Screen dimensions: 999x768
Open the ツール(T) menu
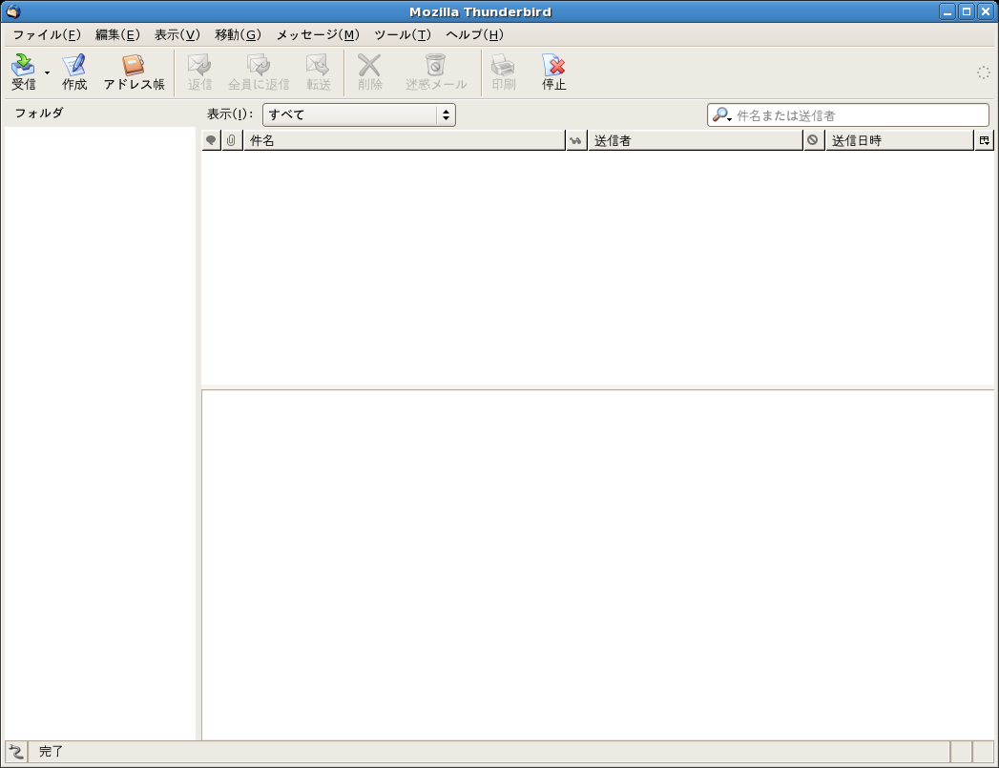pyautogui.click(x=403, y=34)
